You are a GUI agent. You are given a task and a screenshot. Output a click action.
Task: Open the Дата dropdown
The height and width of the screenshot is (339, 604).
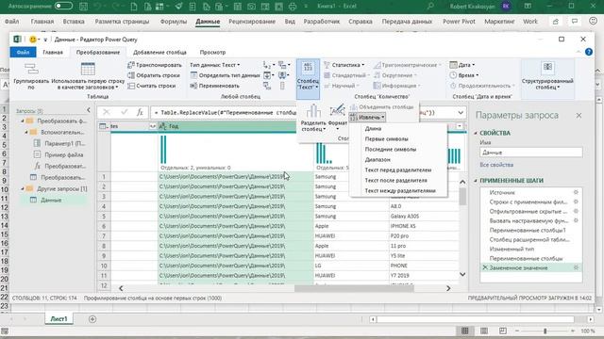pyautogui.click(x=462, y=65)
